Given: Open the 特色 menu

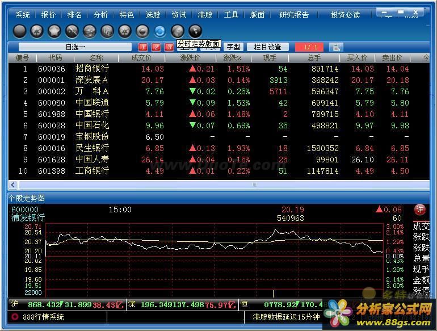Looking at the screenshot, I should (127, 15).
